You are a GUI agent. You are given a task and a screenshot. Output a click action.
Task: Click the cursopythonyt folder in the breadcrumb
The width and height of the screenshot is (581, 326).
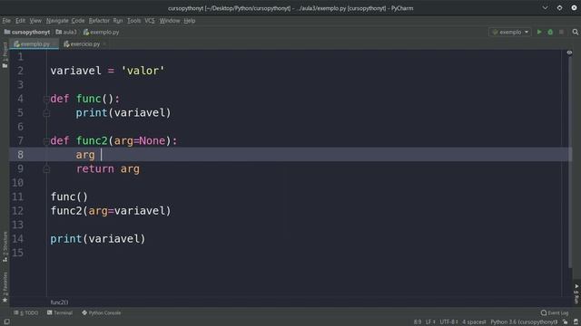[26, 33]
